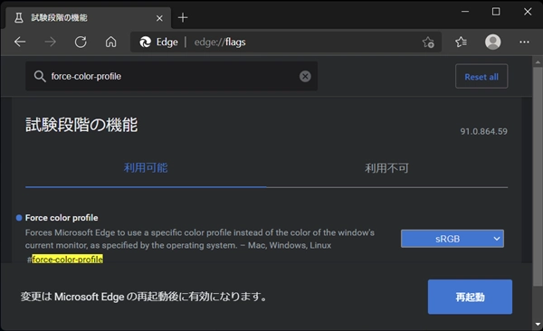
Task: Open a new tab with plus button
Action: [x=183, y=17]
